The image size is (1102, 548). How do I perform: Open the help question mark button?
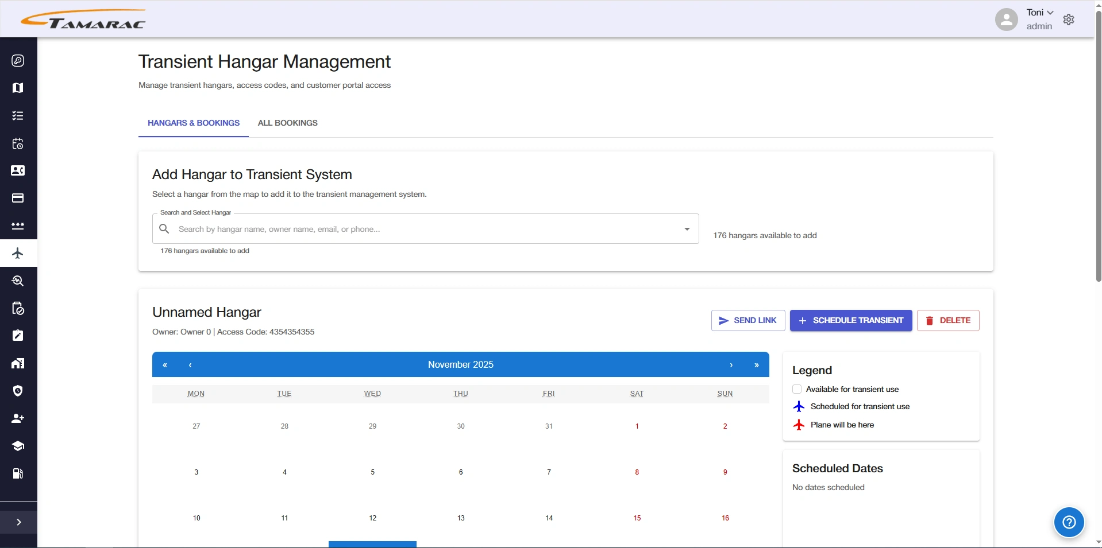(1069, 522)
